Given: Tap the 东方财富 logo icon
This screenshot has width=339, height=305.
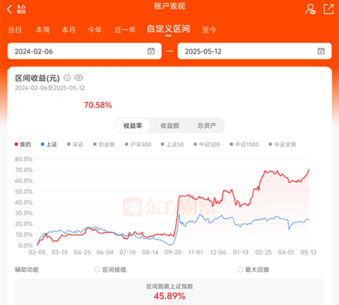Looking at the screenshot, I should pos(21,9).
